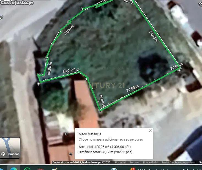Open the Camadas layers switcher

coord(10,148)
